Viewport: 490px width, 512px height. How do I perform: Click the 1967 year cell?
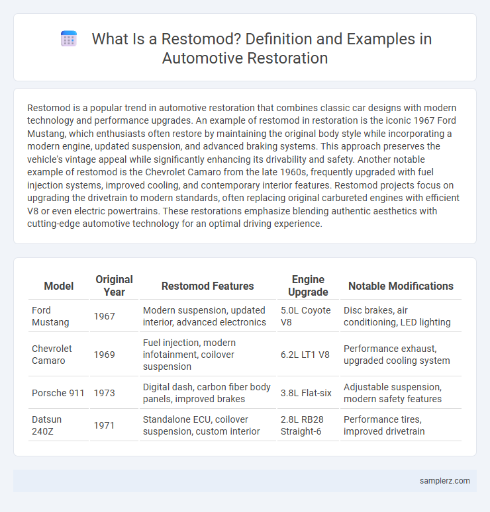[x=114, y=316]
